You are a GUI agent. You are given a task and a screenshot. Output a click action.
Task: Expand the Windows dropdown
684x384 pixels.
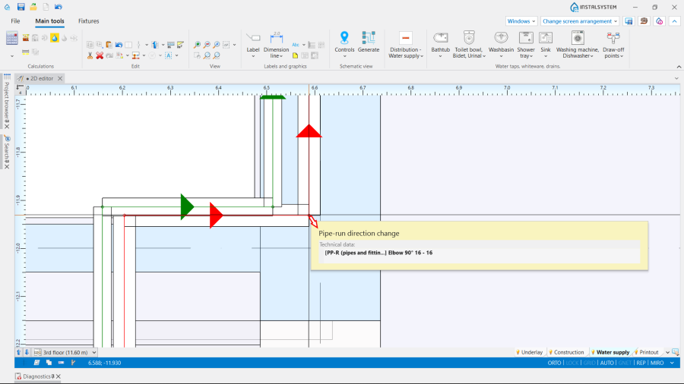(521, 21)
